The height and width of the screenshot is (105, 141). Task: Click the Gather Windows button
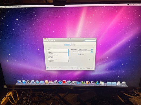pyautogui.click(x=76, y=68)
